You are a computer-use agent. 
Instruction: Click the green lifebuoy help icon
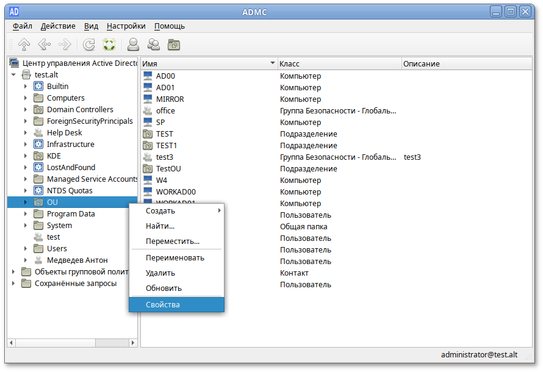[x=109, y=45]
